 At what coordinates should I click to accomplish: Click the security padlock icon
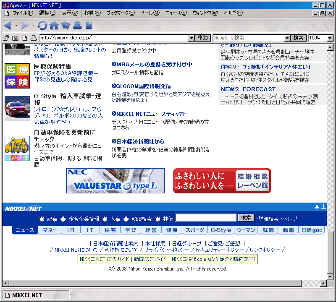6,38
